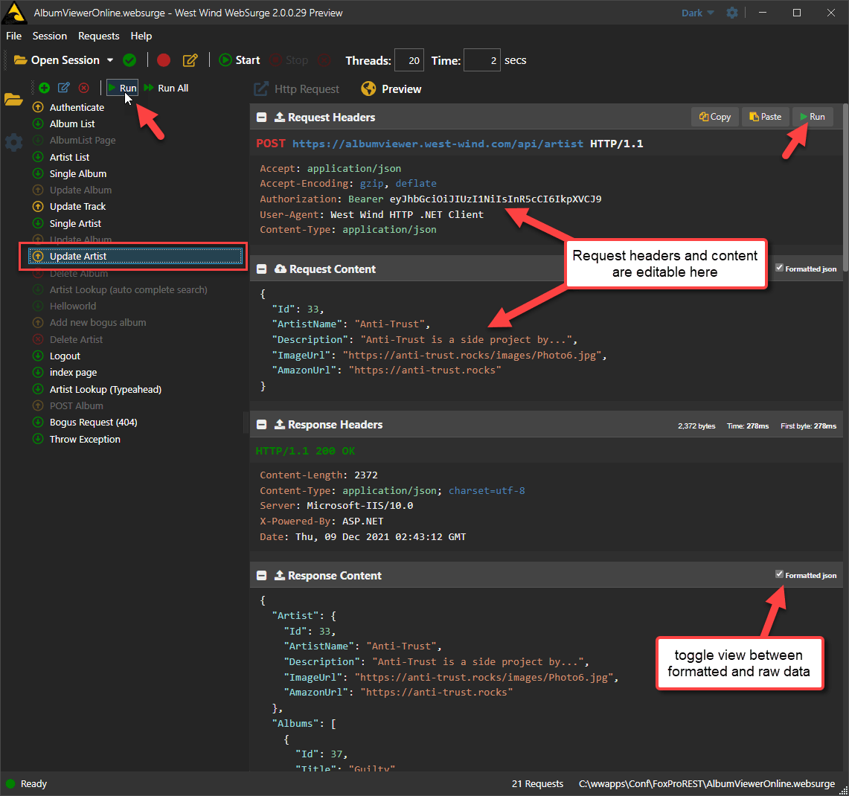
Task: Collapse the Request Content section
Action: (261, 269)
